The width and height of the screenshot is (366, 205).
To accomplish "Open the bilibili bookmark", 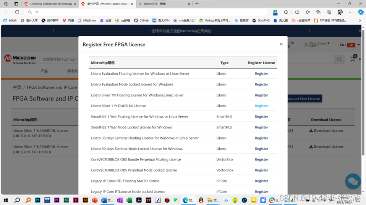I will pyautogui.click(x=10, y=21).
